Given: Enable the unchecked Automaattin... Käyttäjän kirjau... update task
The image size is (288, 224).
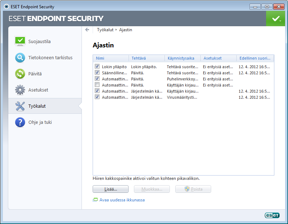Looking at the screenshot, I should pos(97,85).
